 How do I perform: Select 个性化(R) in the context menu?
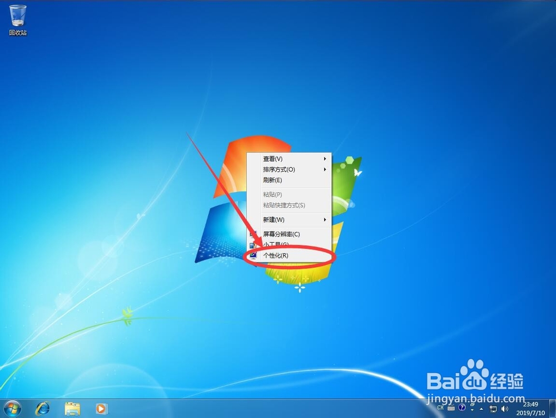289,255
